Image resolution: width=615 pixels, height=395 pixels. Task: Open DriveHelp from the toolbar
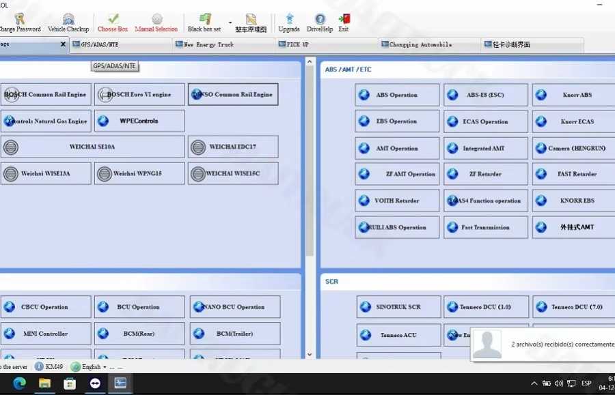[320, 23]
